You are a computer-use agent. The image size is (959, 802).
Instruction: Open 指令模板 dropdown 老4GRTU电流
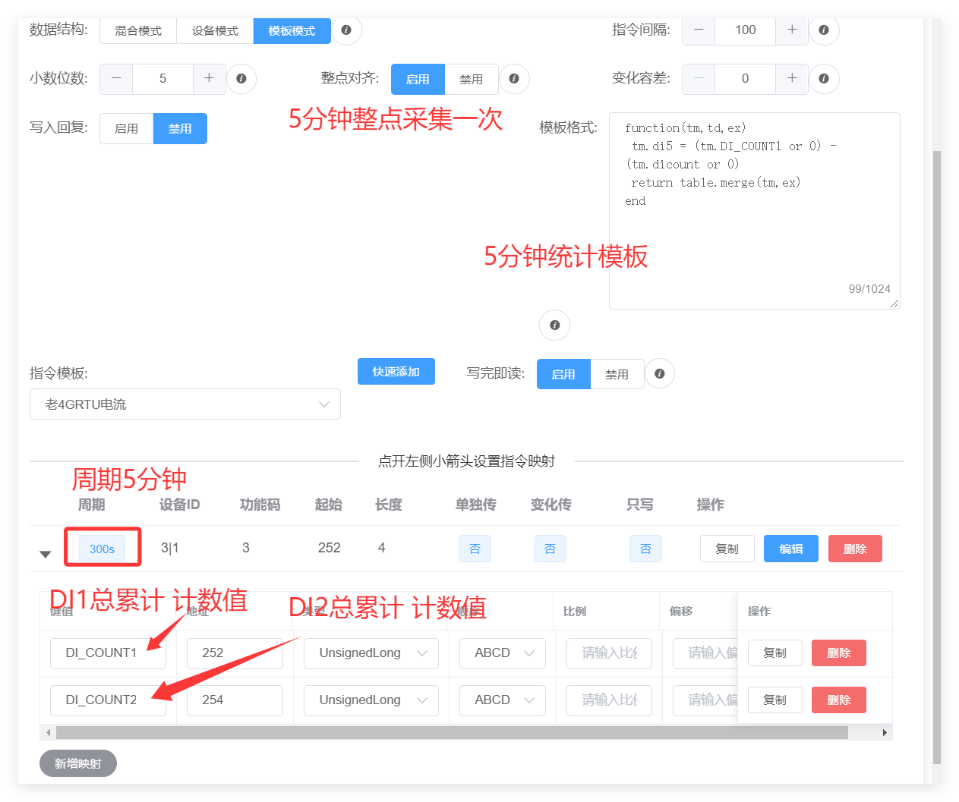tap(185, 404)
